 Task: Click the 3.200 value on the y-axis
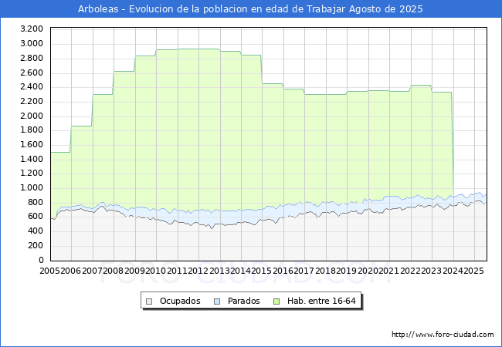tap(31, 29)
